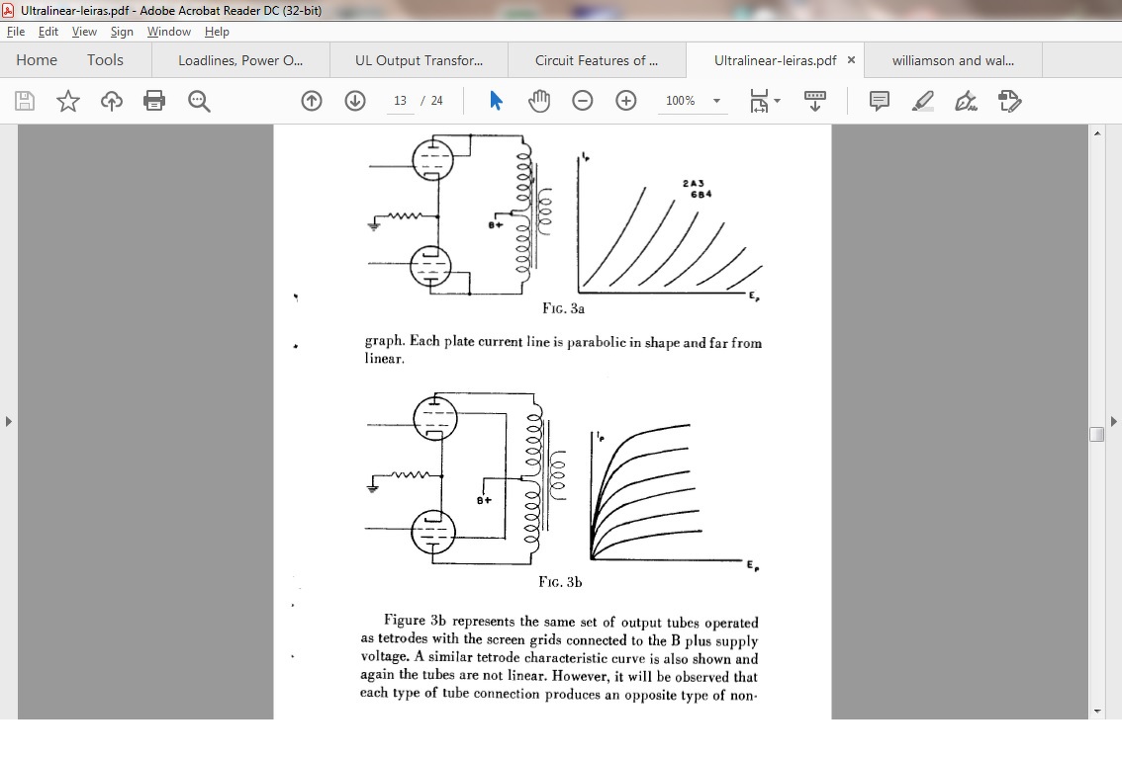
Task: Click the total page count 24
Action: pos(436,101)
